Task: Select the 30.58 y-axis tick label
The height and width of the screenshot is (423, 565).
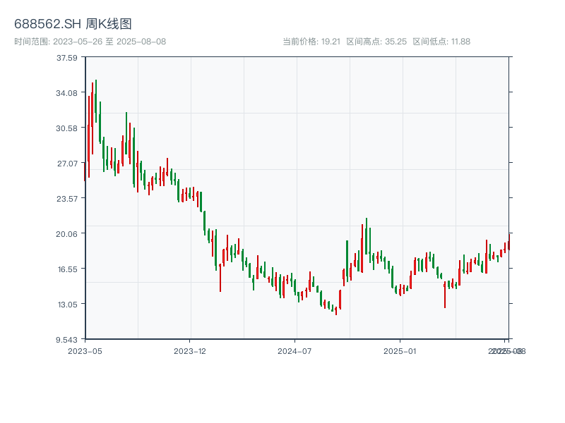Action: point(67,128)
